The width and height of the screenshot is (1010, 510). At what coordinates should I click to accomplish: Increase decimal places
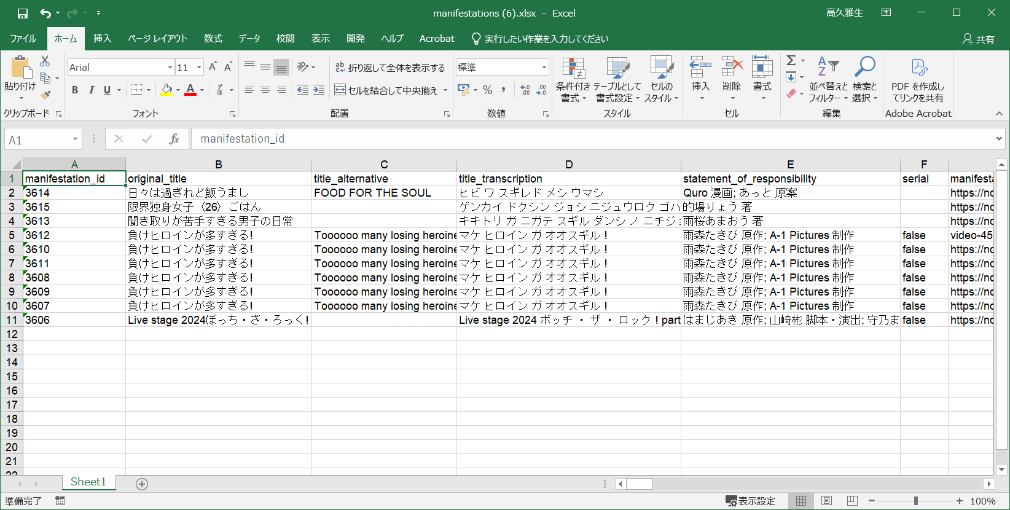525,90
